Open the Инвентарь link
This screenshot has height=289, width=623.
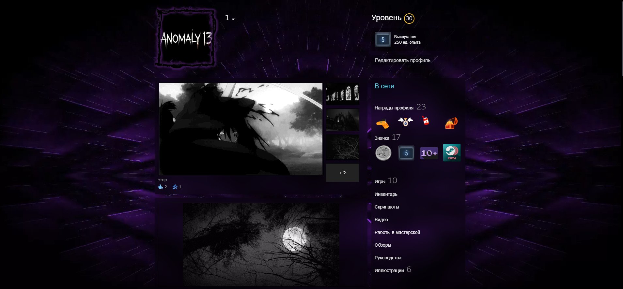click(386, 194)
